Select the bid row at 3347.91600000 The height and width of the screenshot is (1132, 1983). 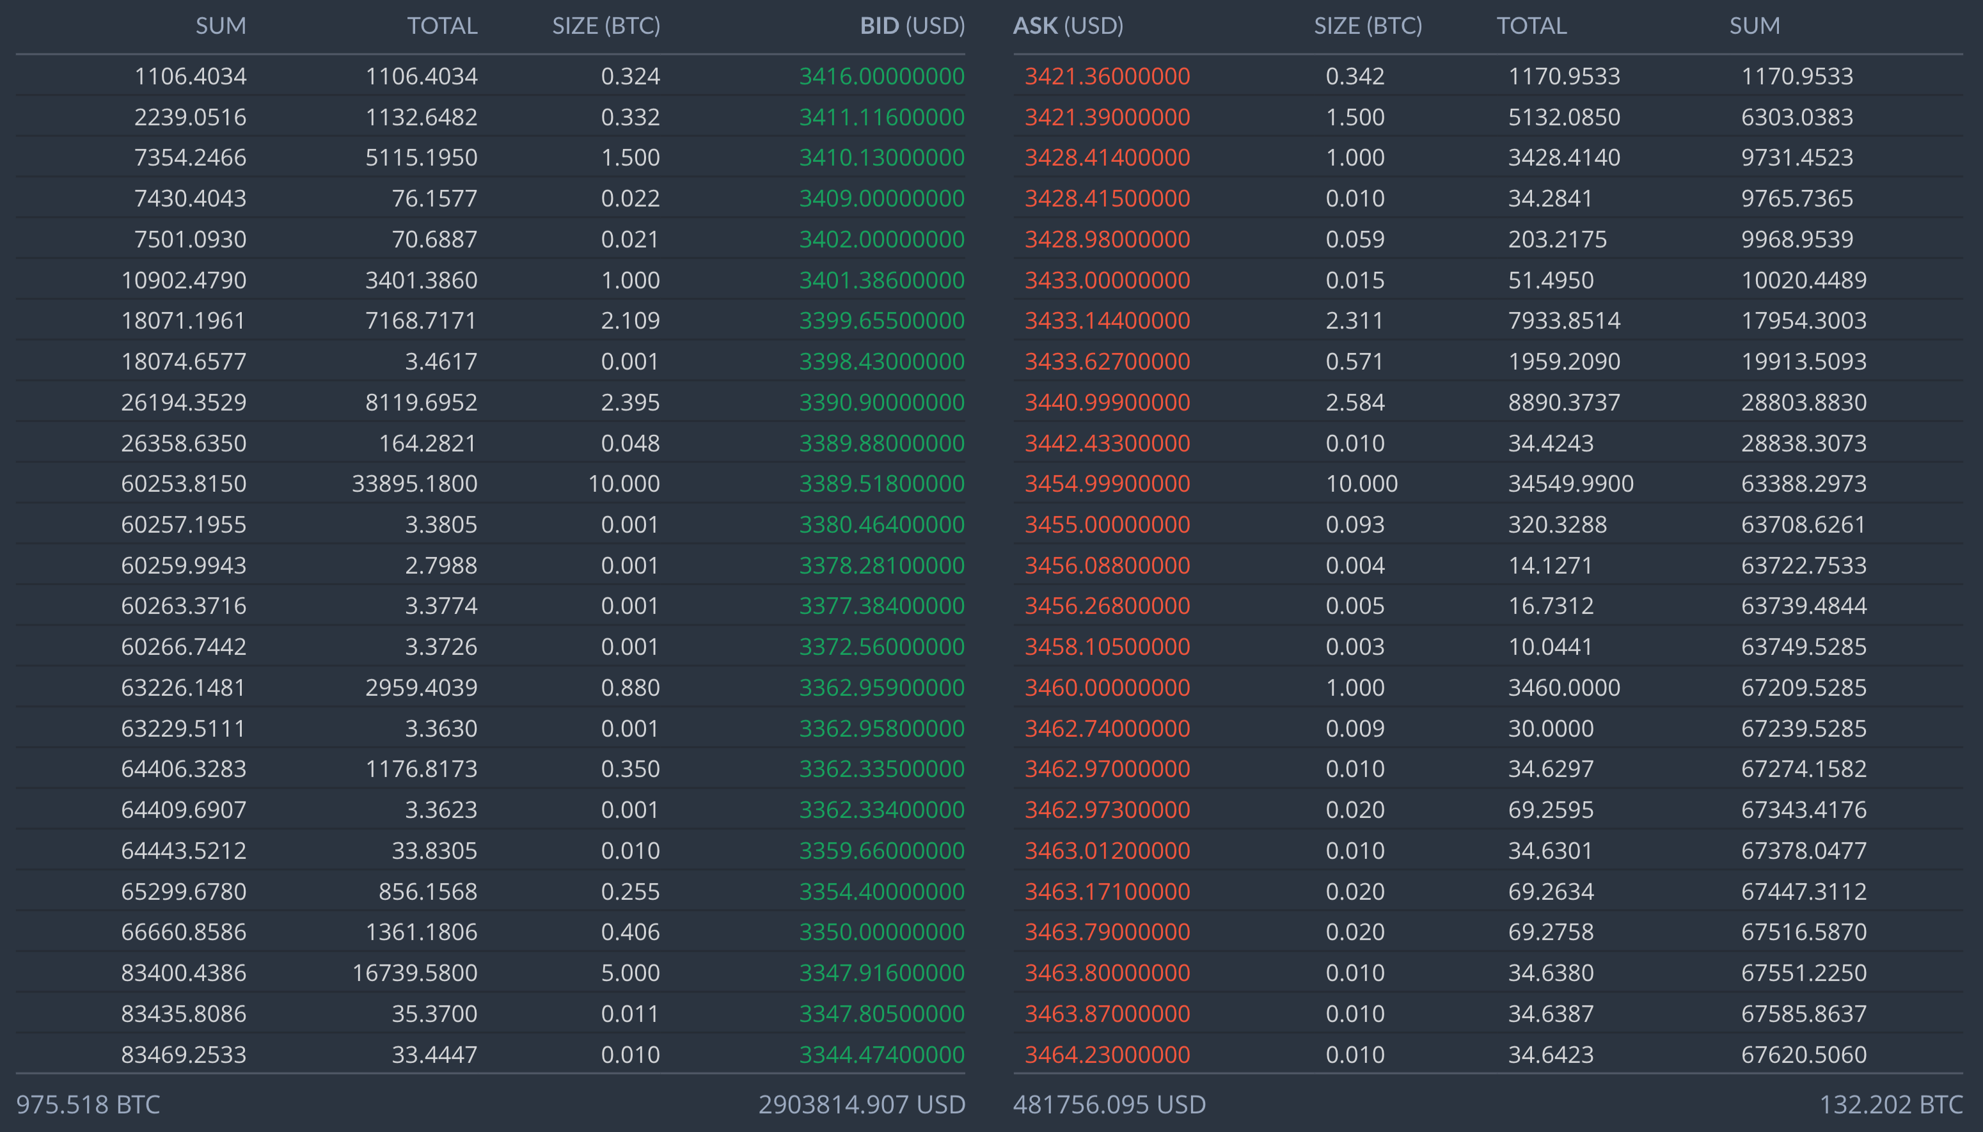881,973
